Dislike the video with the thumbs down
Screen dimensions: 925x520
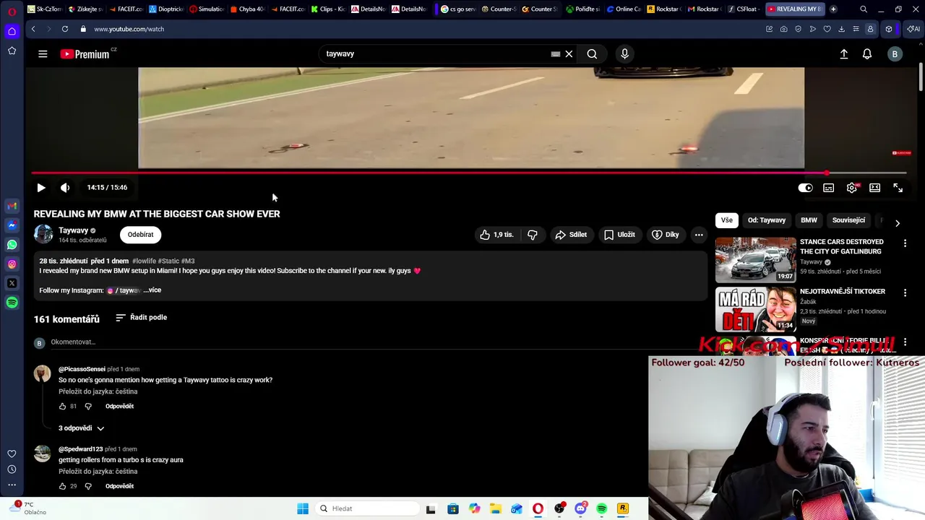(533, 235)
